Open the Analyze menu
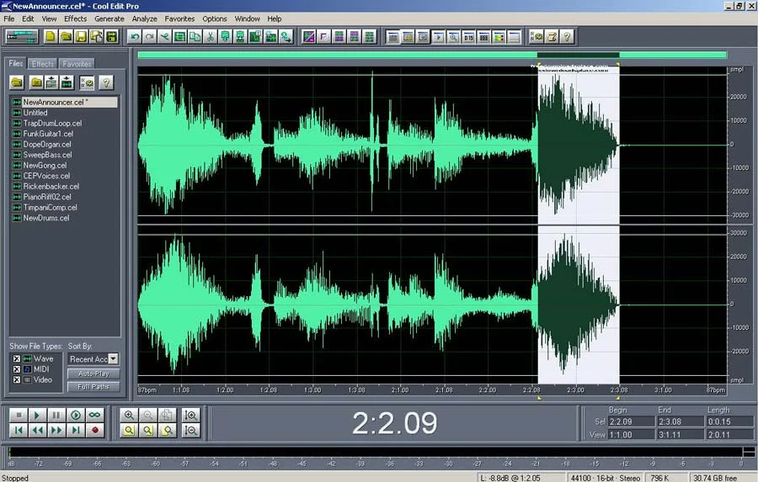Screen dimensions: 758x482 click(145, 19)
